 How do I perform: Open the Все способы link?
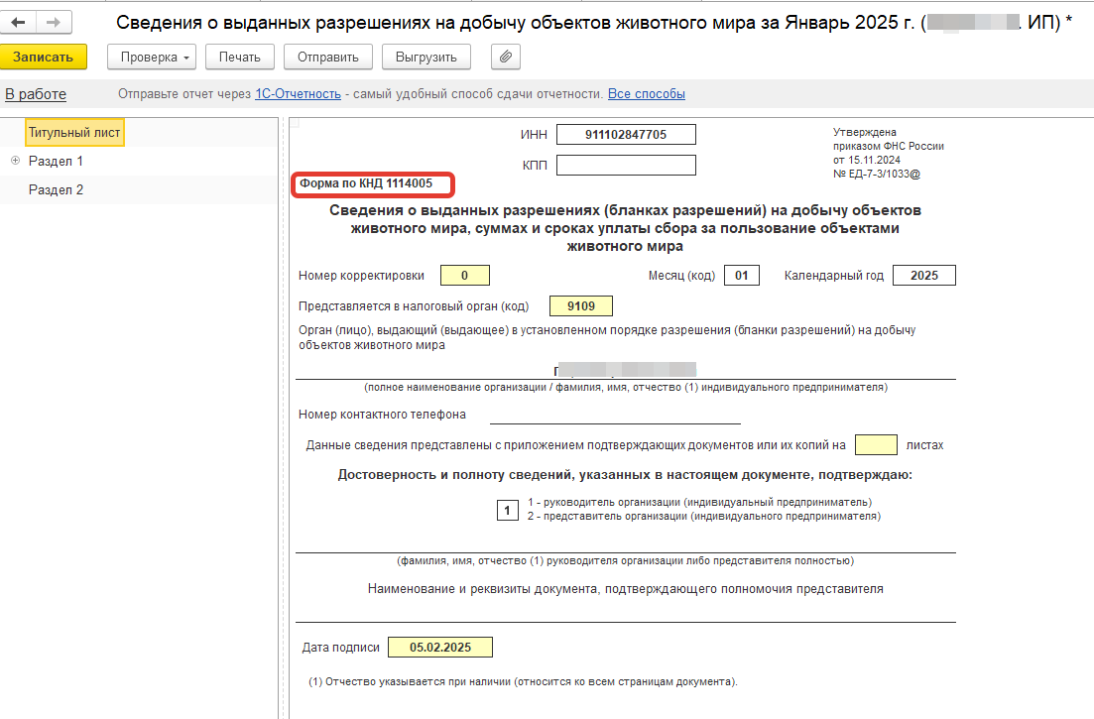(646, 94)
